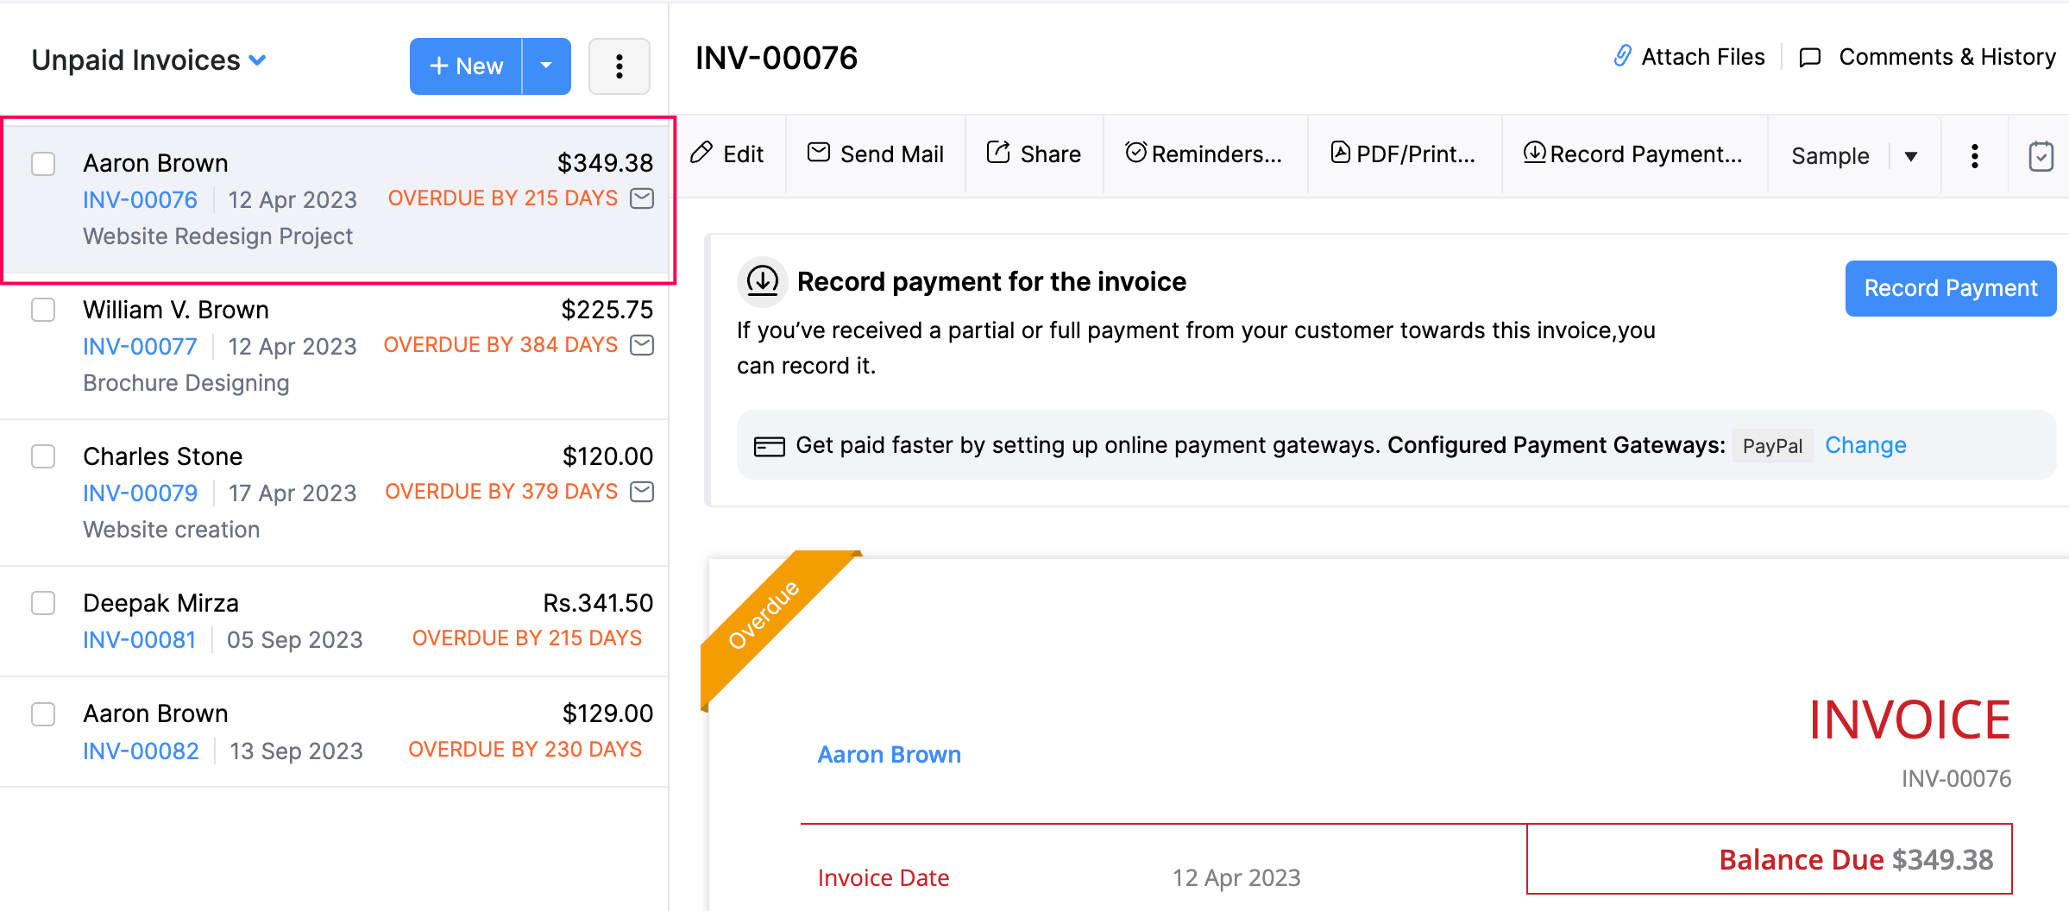Click the Edit pencil icon
Image resolution: width=2069 pixels, height=911 pixels.
[x=702, y=154]
